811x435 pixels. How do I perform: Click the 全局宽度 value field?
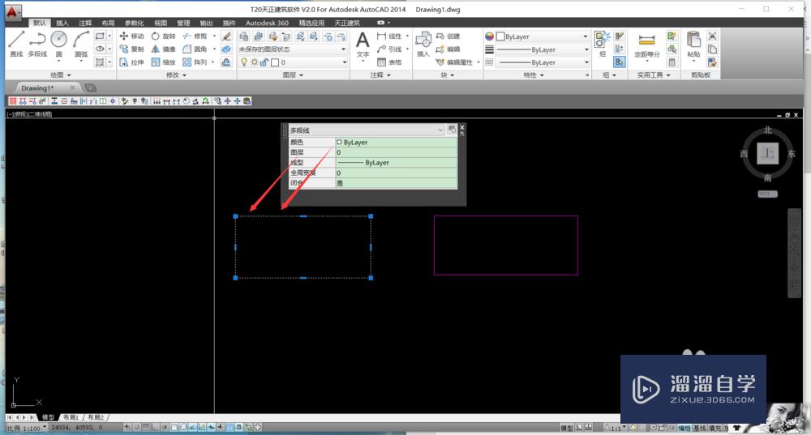point(397,173)
